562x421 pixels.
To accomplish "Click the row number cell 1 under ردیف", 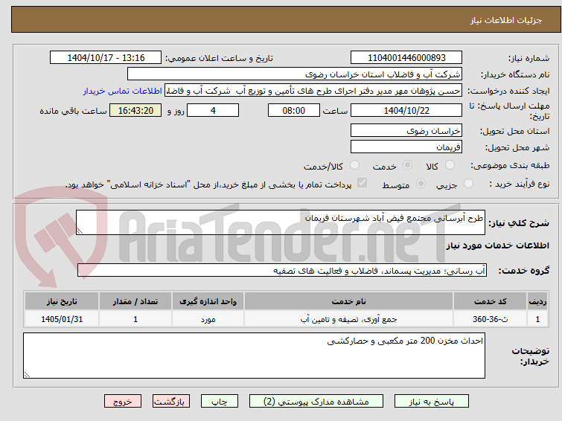I will tap(537, 319).
